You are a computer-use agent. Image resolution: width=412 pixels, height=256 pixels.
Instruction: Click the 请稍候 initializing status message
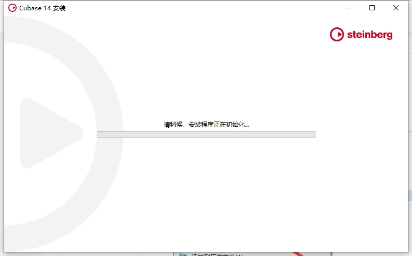pyautogui.click(x=207, y=125)
